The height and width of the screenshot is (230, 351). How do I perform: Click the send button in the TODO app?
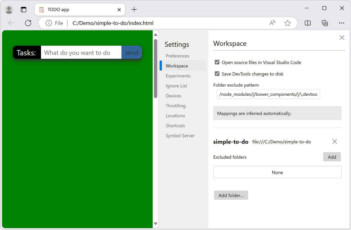tap(132, 52)
